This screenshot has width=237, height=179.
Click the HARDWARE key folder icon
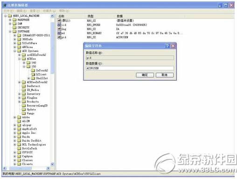[14, 20]
